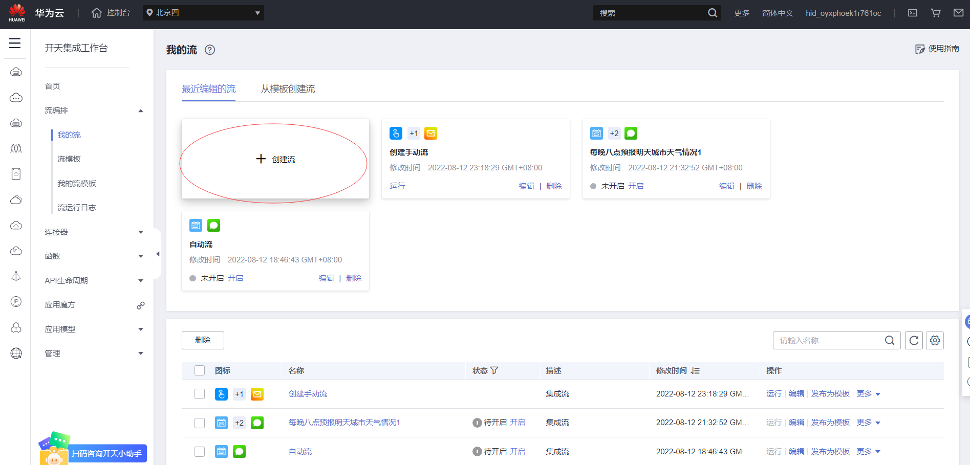
Task: Click the IP circle icon in left rail
Action: click(x=16, y=302)
